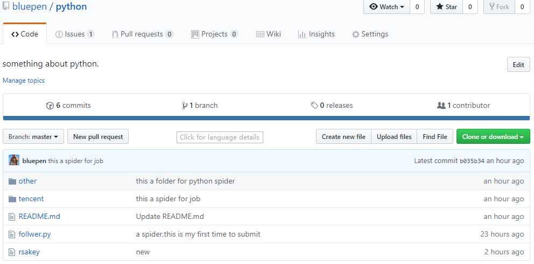
Task: Click the folder icon for tencent
Action: (x=12, y=199)
